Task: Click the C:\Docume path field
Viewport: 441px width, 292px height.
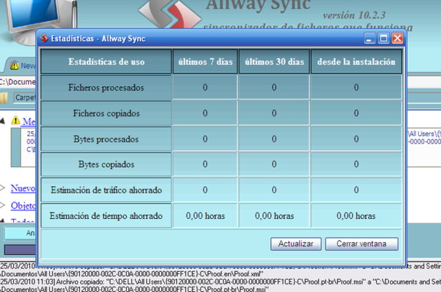Action: click(18, 81)
